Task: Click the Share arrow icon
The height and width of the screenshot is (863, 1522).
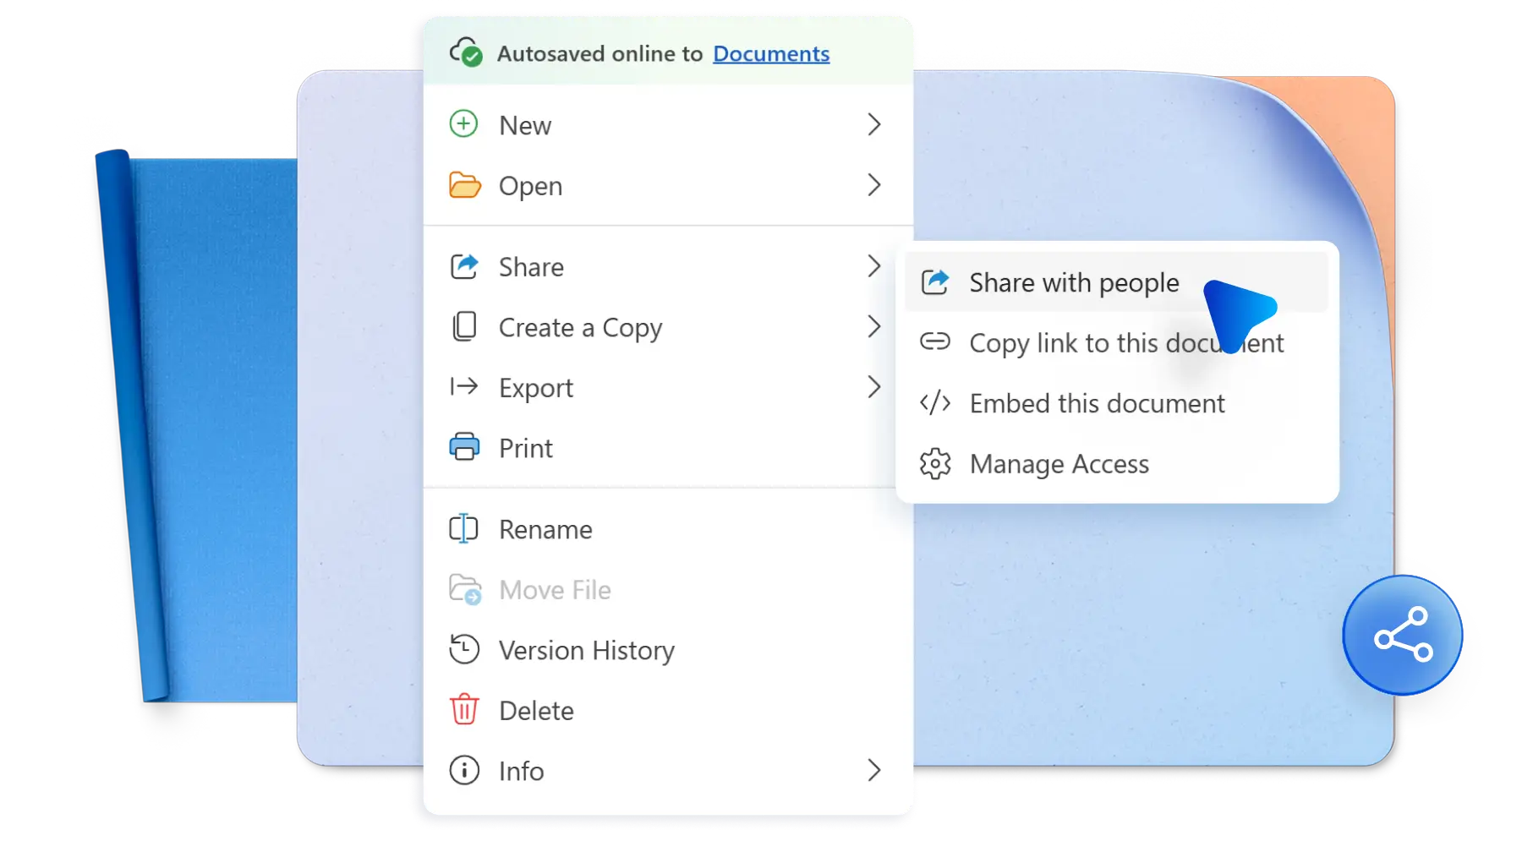Action: click(463, 265)
